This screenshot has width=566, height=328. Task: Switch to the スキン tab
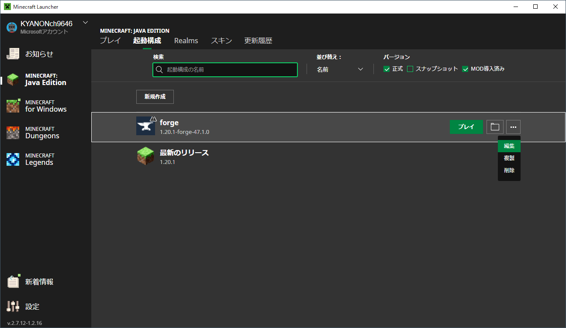click(x=221, y=41)
